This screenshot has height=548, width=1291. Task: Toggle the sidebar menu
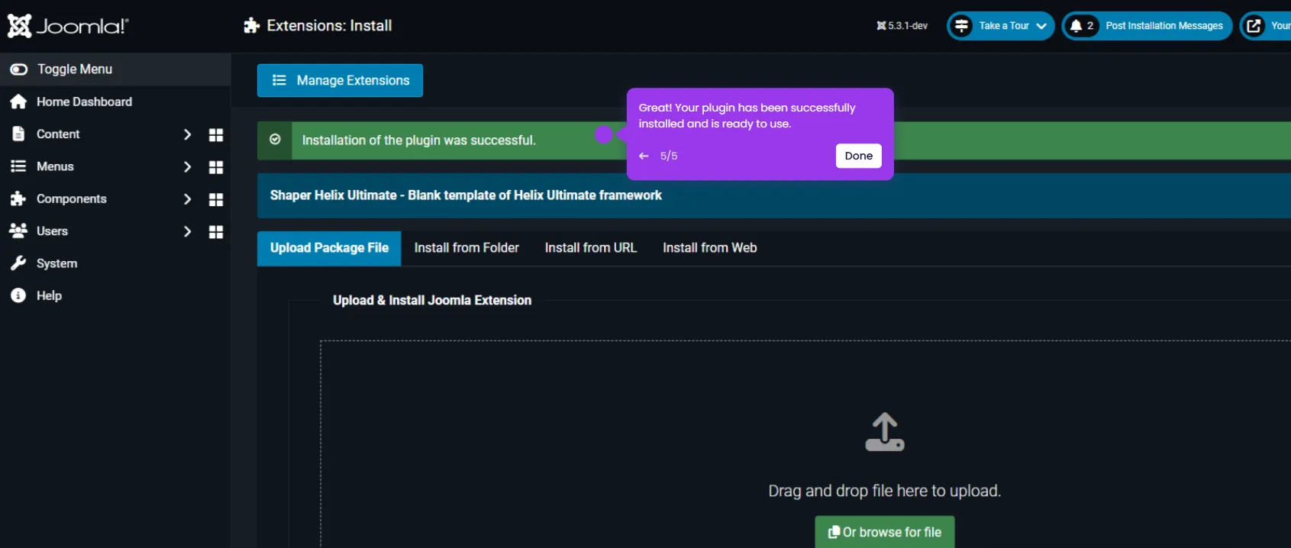coord(115,69)
